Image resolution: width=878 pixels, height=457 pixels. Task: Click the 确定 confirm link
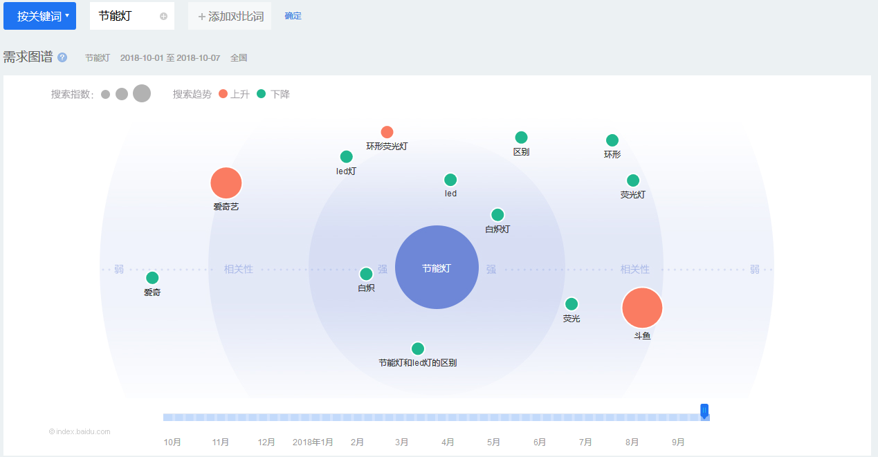pyautogui.click(x=293, y=16)
